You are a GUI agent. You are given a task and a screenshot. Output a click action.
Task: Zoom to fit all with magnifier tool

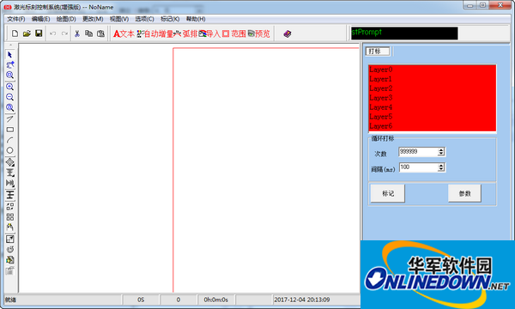click(x=9, y=107)
